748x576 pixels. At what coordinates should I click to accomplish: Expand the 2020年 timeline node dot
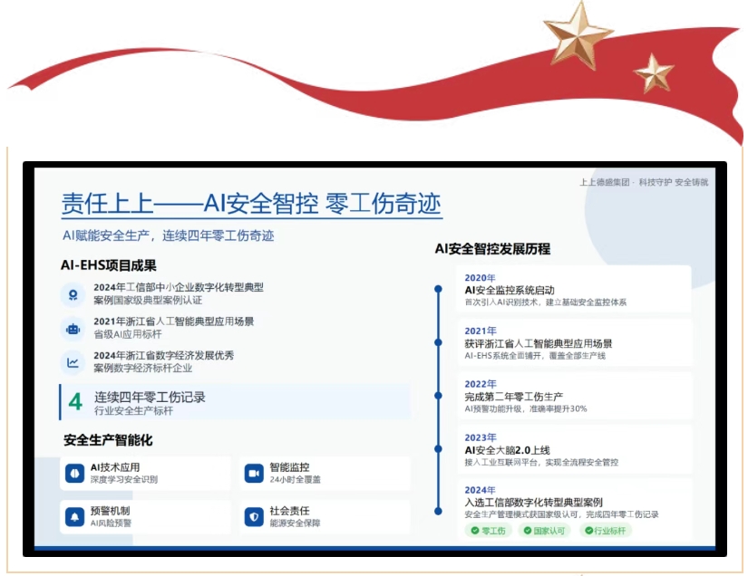tap(437, 287)
